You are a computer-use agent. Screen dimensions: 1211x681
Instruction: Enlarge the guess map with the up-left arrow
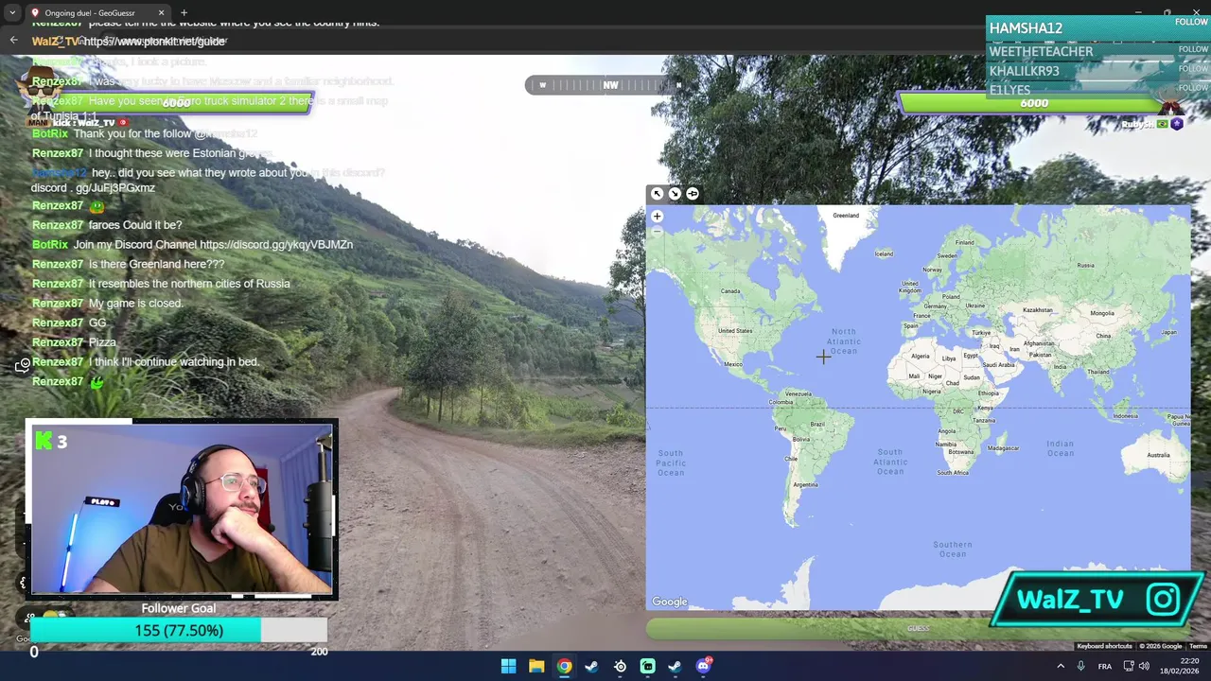tap(658, 194)
